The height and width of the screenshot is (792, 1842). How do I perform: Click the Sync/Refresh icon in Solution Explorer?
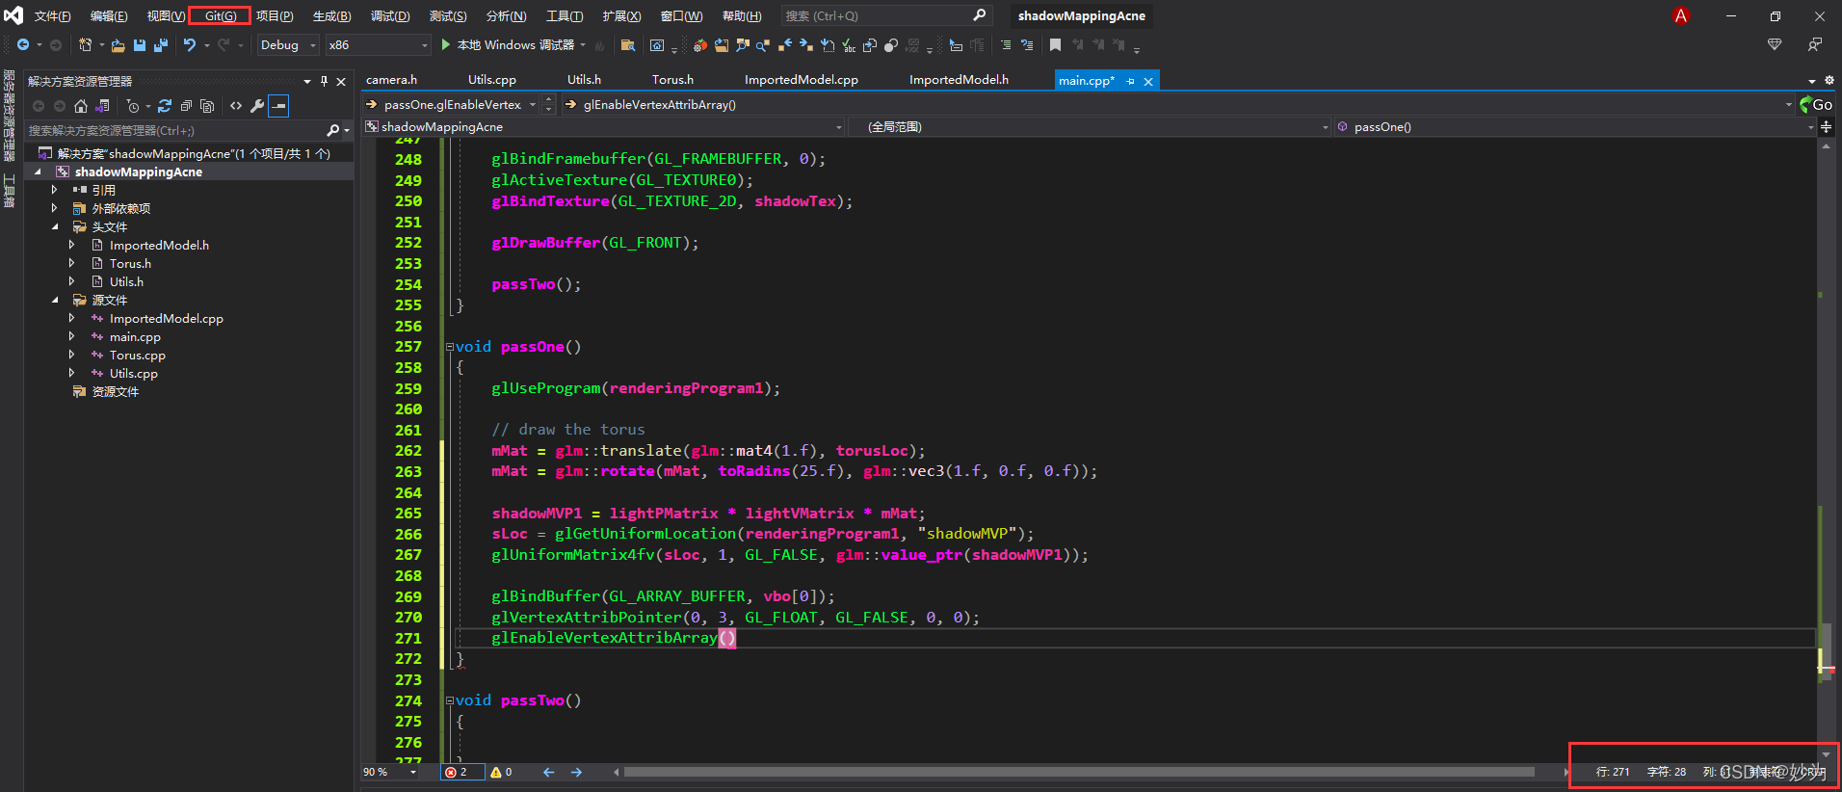click(165, 106)
